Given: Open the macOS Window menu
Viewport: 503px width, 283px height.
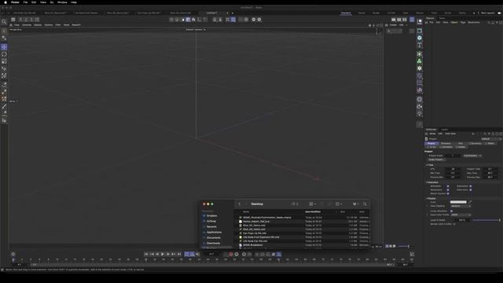Looking at the screenshot, I should [x=62, y=2].
